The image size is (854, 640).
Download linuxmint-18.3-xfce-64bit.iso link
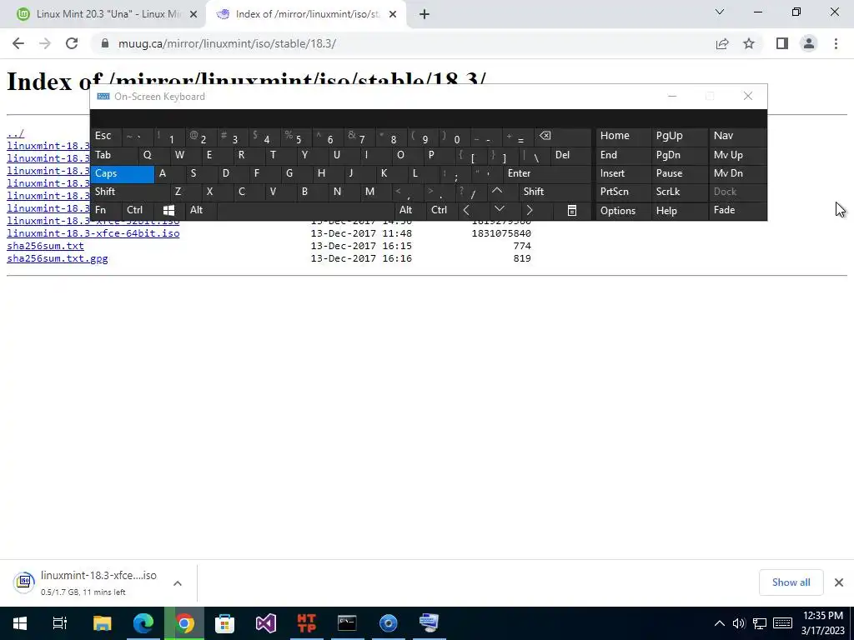click(93, 233)
